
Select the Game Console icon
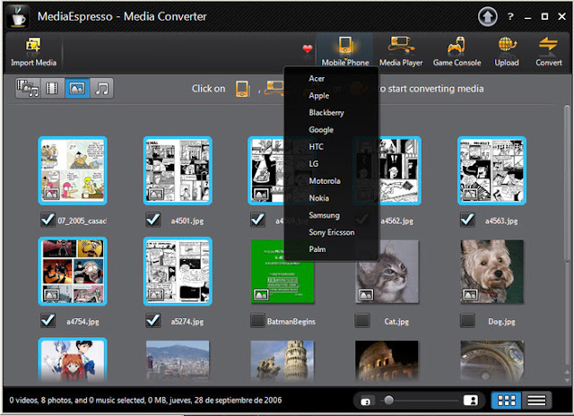(457, 45)
